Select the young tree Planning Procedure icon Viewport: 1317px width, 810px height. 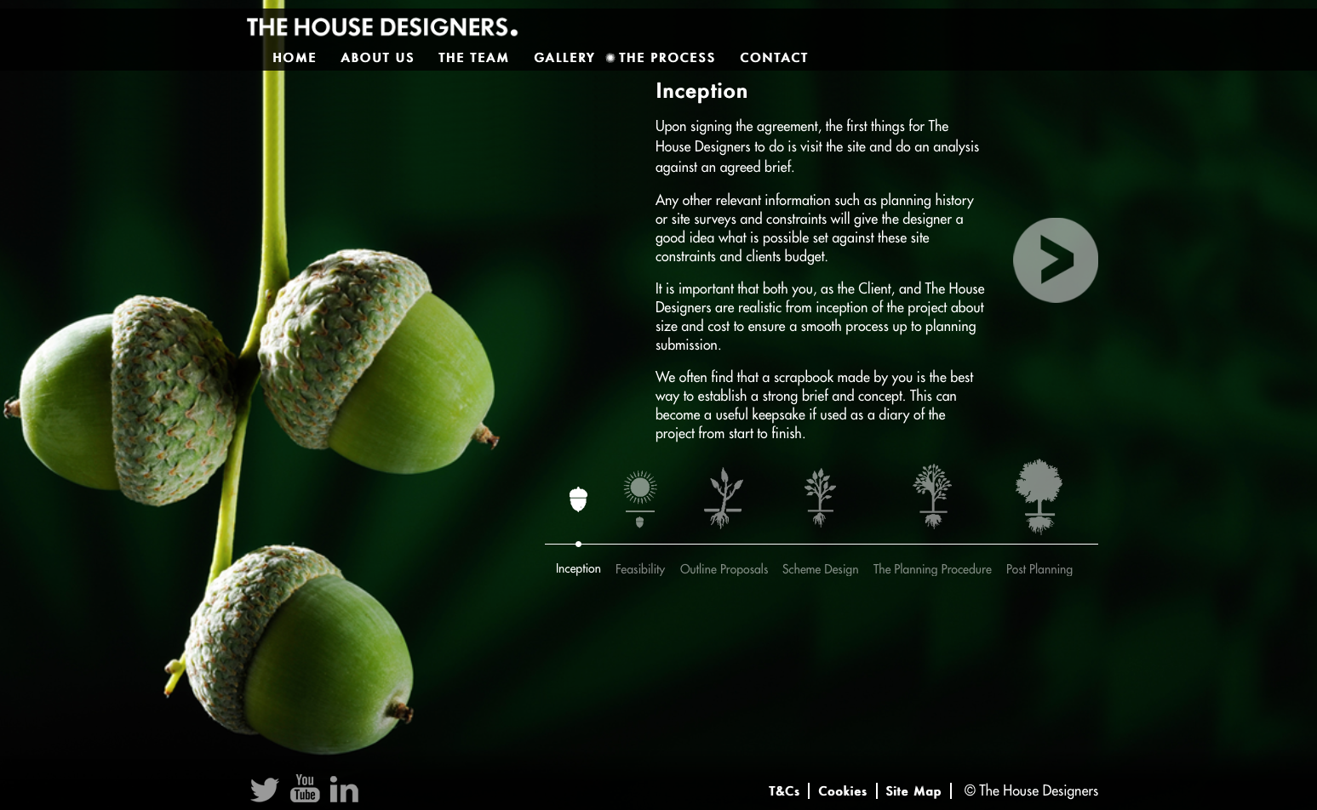pyautogui.click(x=932, y=496)
